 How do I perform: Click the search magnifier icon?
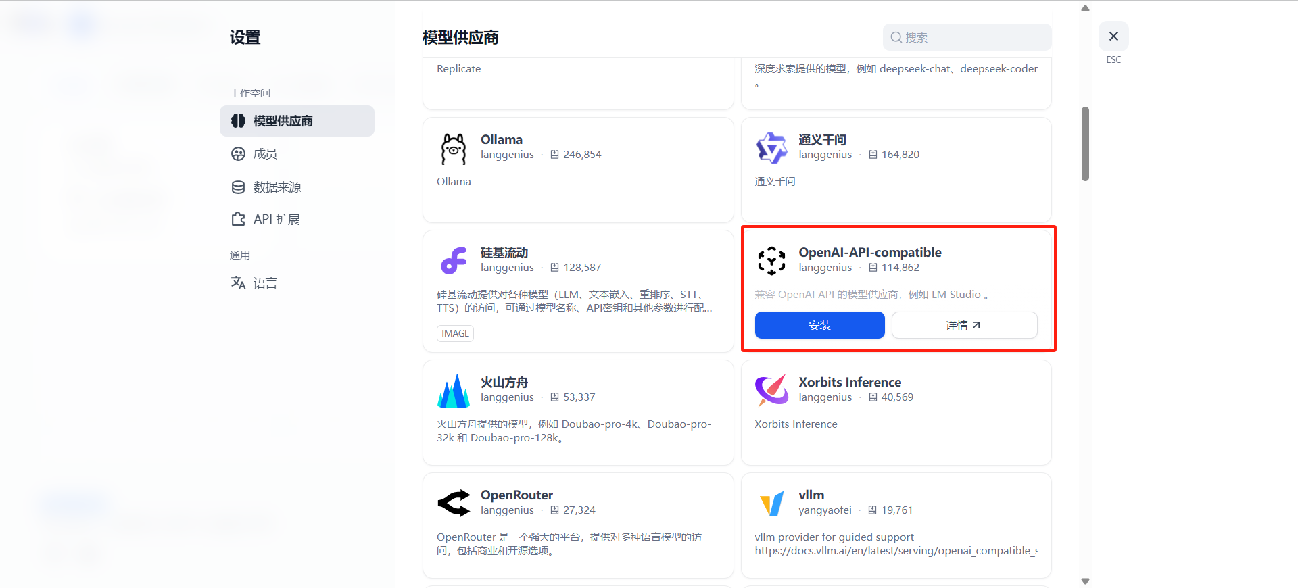tap(896, 37)
